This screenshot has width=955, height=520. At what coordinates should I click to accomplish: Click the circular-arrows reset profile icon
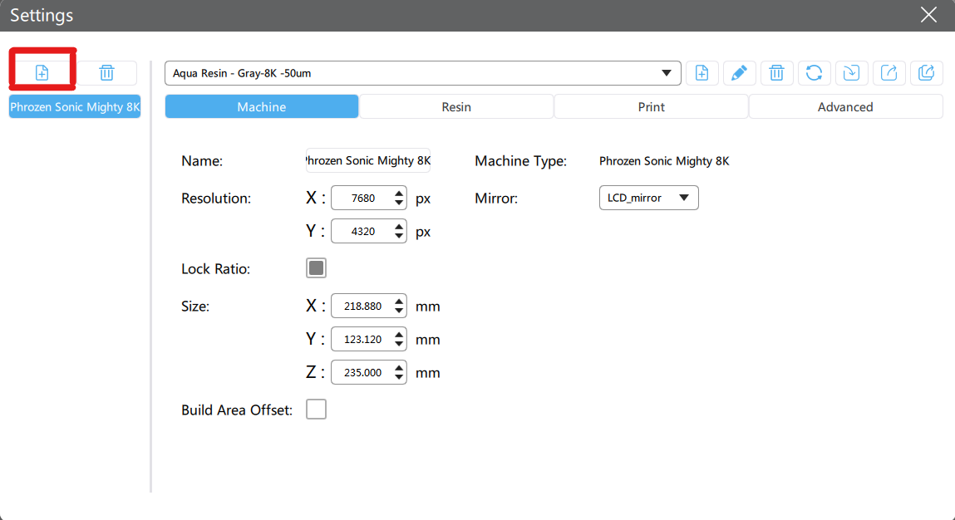814,73
